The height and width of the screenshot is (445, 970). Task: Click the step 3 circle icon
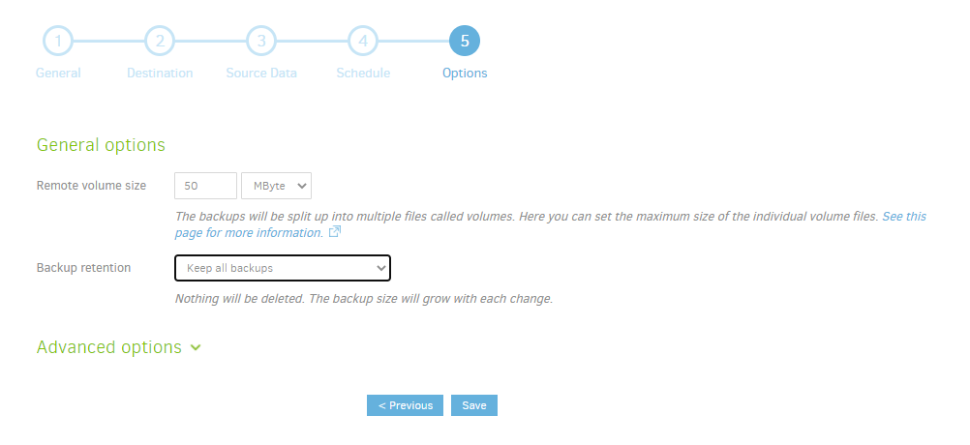[261, 42]
